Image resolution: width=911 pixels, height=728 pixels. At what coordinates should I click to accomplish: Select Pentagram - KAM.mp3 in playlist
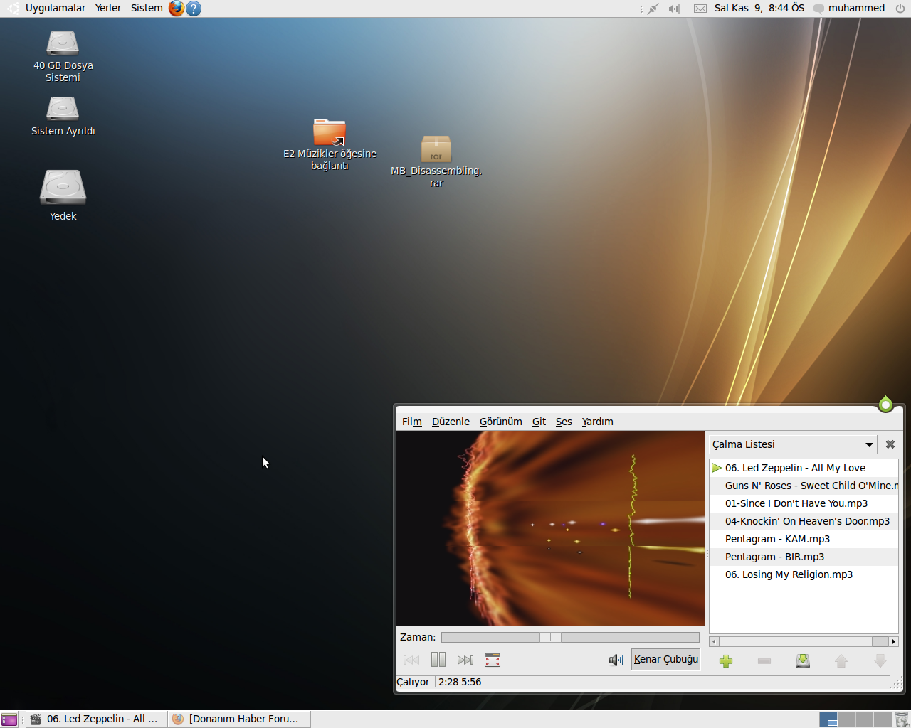point(804,539)
